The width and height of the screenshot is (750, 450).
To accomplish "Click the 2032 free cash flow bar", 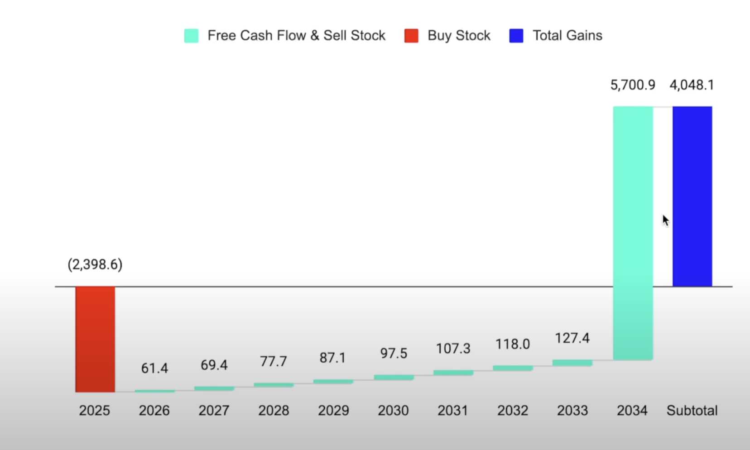I will pos(513,368).
